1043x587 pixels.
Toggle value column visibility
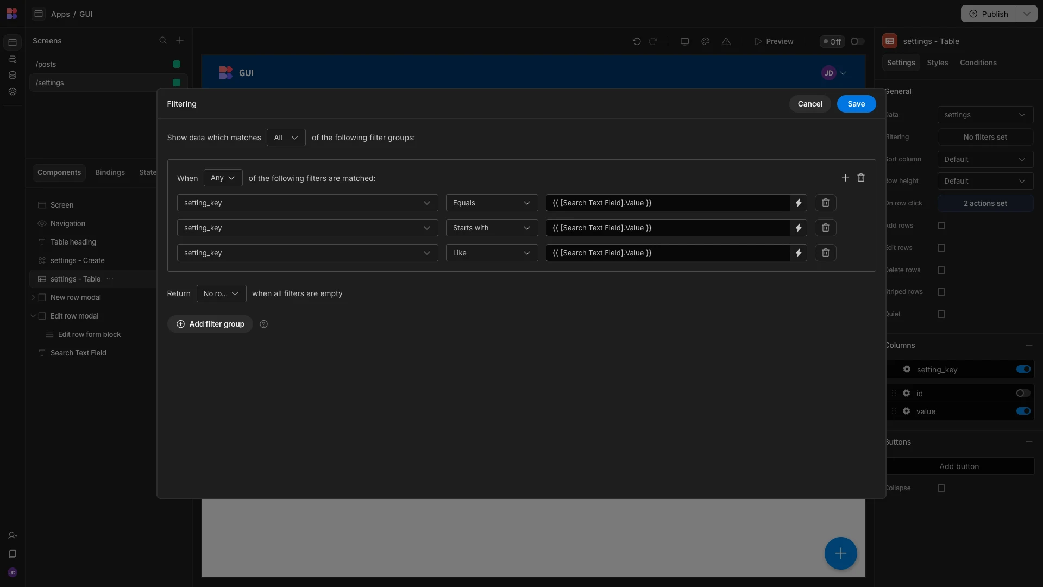(1023, 411)
